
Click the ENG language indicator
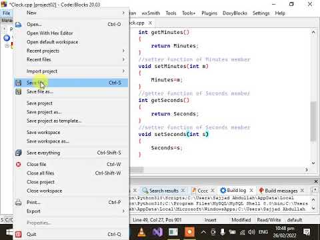point(263,232)
